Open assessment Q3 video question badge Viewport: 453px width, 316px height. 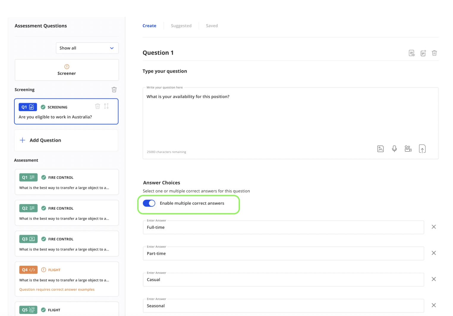coord(28,239)
